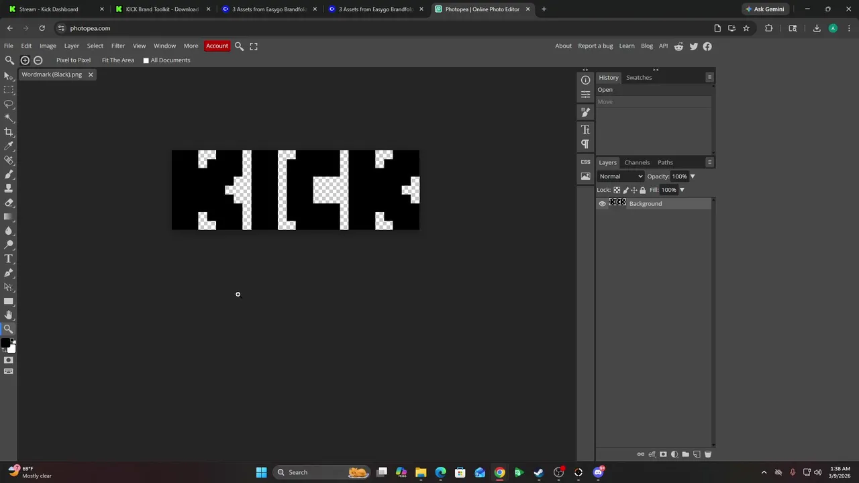Click the Fit The Area button
The width and height of the screenshot is (859, 483).
tap(118, 60)
